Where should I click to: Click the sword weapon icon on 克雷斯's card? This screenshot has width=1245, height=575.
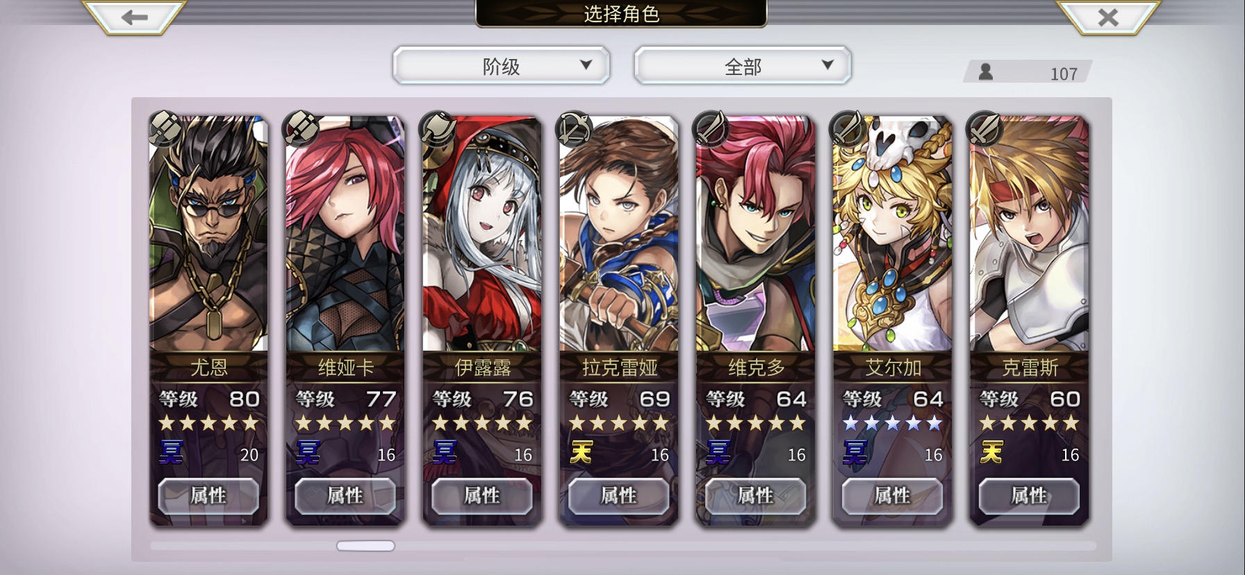point(984,128)
